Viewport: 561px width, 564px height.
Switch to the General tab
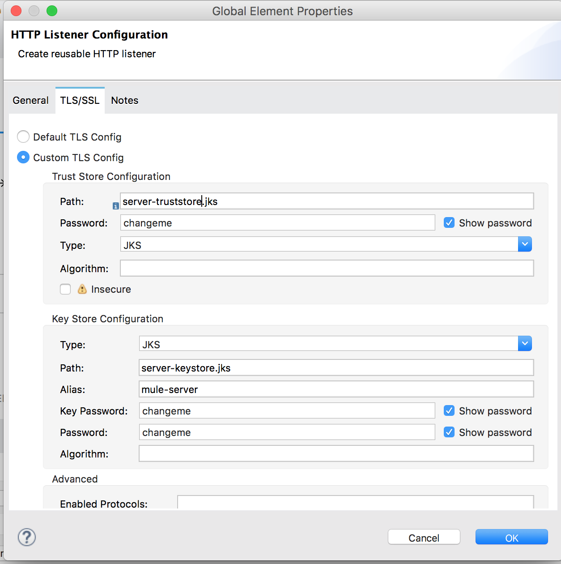[30, 100]
